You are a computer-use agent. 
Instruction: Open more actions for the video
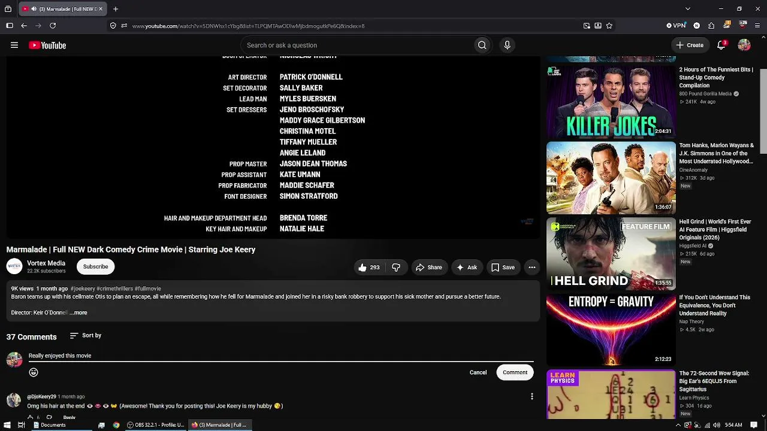tap(532, 268)
